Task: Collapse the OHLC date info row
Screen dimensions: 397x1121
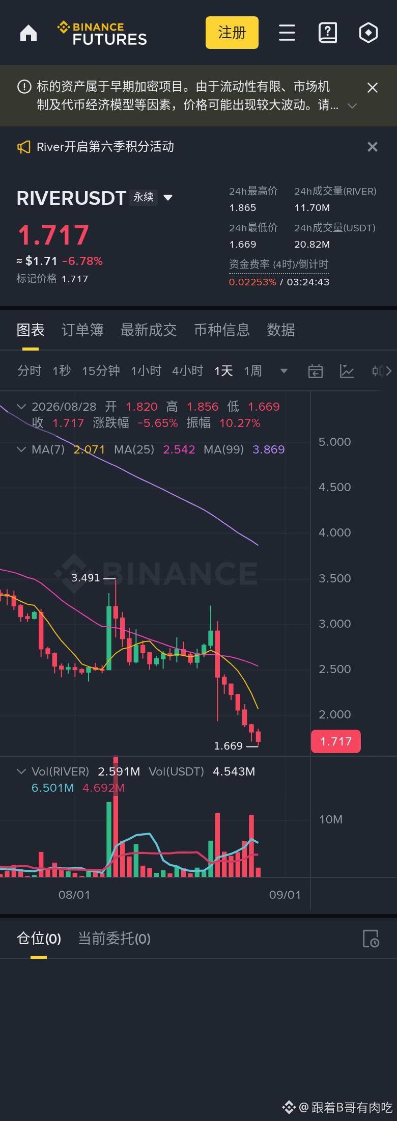Action: pyautogui.click(x=21, y=407)
